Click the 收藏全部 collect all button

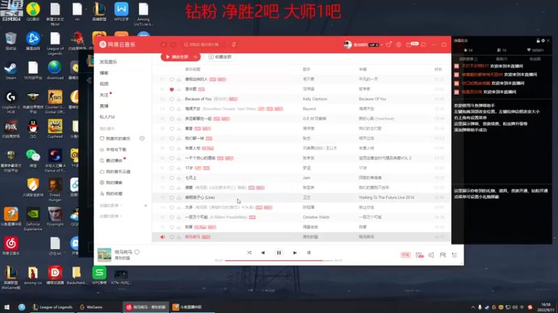[220, 57]
